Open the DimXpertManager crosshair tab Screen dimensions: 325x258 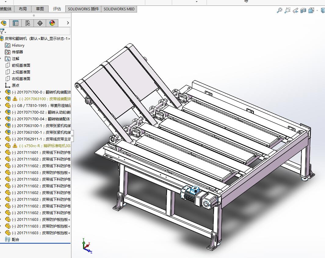pos(40,23)
